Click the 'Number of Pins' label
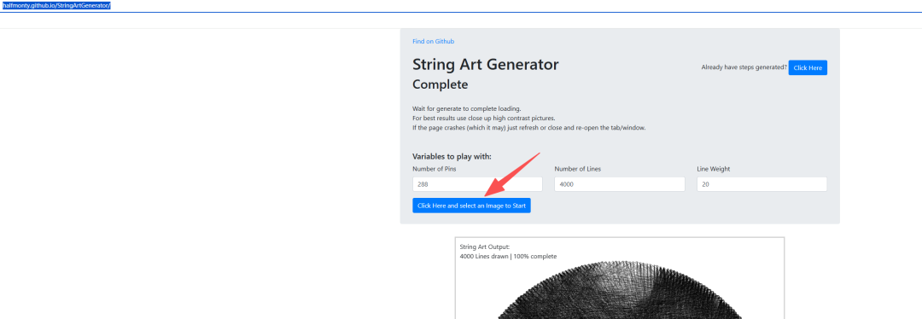 pos(434,169)
